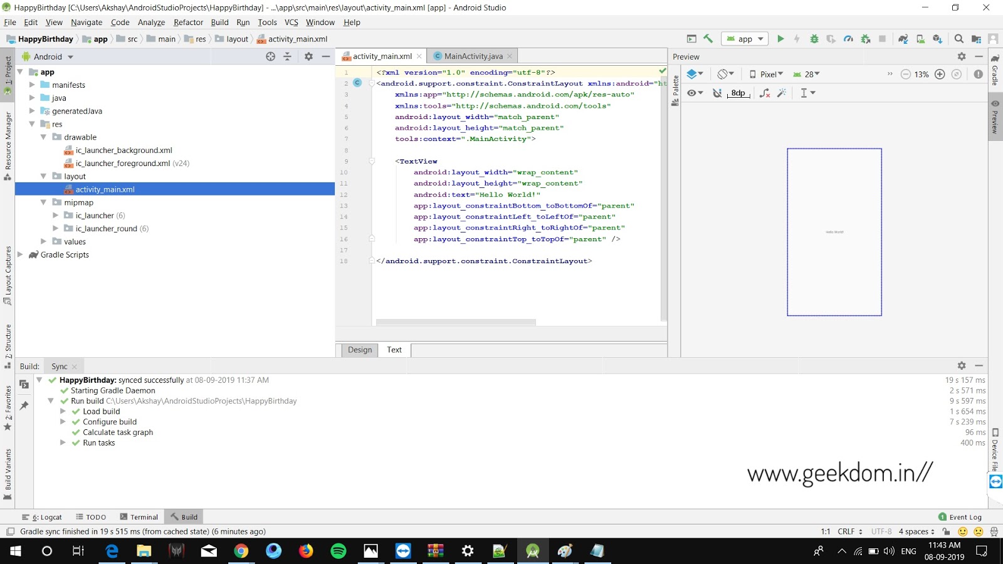The image size is (1003, 564).
Task: Toggle the Gradle side tab
Action: tap(995, 71)
